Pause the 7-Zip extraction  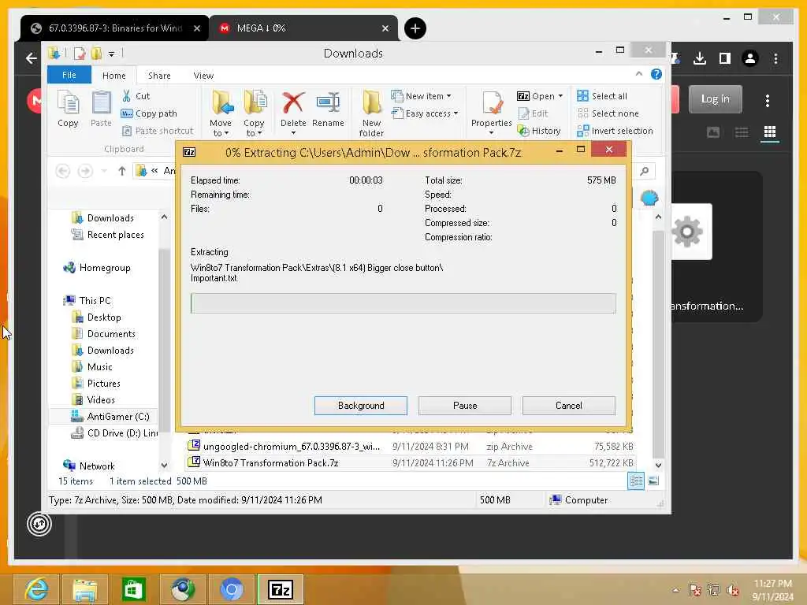[465, 406]
